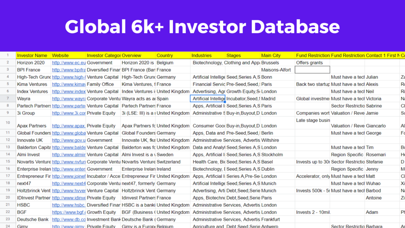Select the Wiltshire city cell
The width and height of the screenshot is (405, 228).
pos(277,140)
